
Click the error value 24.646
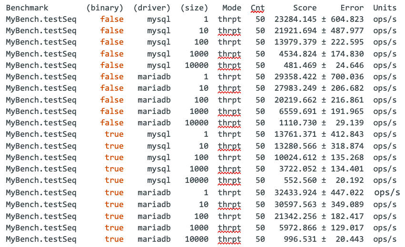pos(349,65)
